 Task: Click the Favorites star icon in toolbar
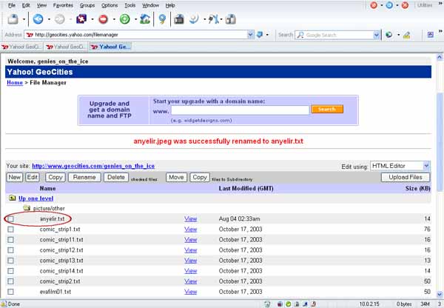tap(81, 19)
